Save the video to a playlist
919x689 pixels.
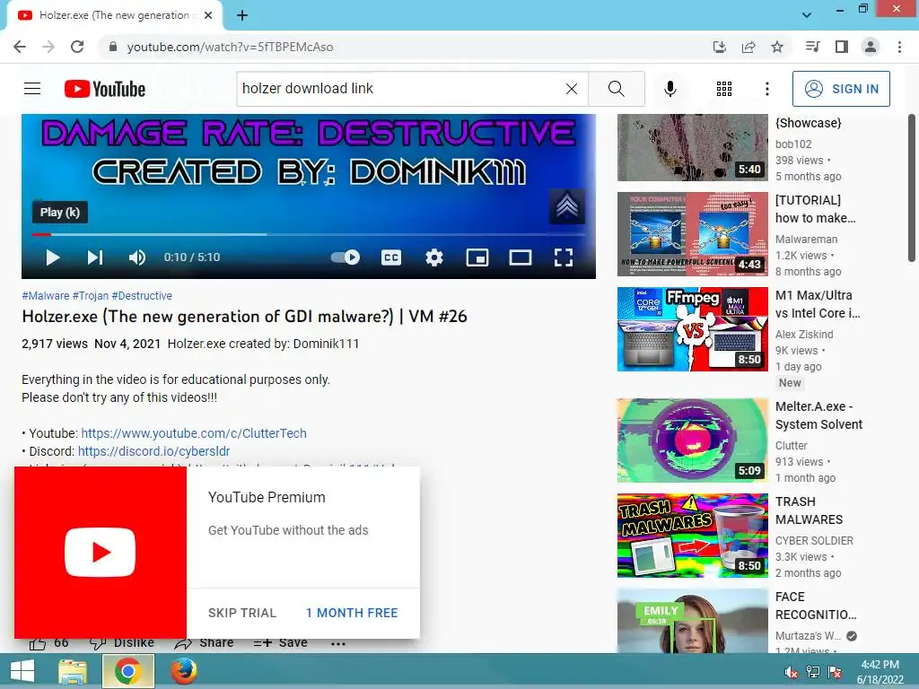(x=281, y=643)
